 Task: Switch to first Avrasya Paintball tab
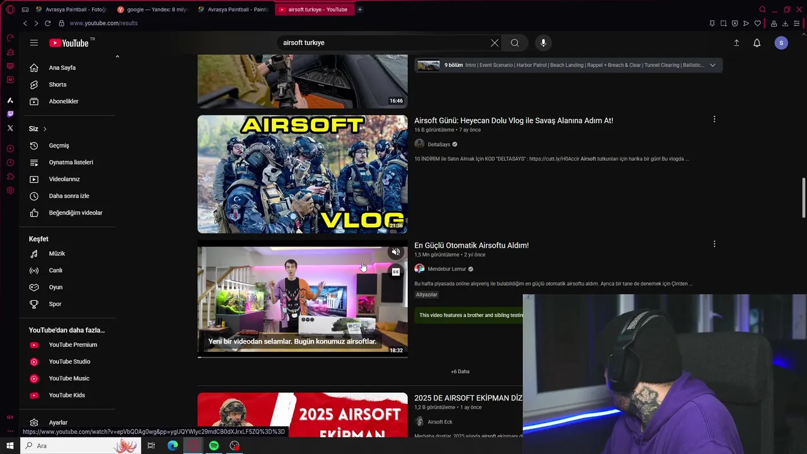click(72, 9)
